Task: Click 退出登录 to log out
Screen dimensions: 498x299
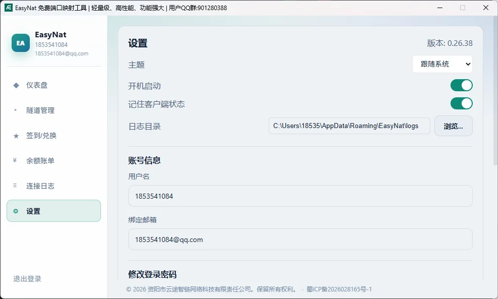Action: [x=27, y=279]
